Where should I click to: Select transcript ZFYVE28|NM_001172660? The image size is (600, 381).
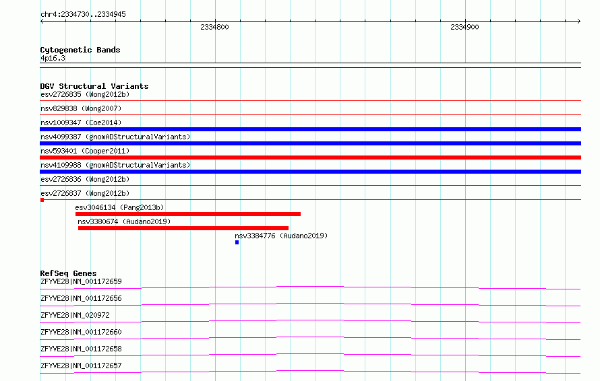(x=81, y=332)
